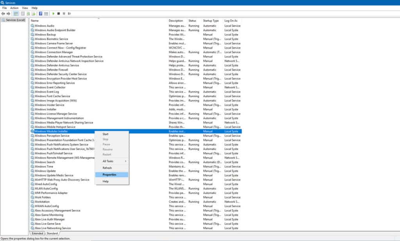Stop the service using the square icon
This screenshot has height=241, width=400.
click(59, 14)
